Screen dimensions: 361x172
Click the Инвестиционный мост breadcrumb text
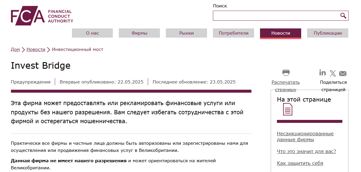[78, 49]
